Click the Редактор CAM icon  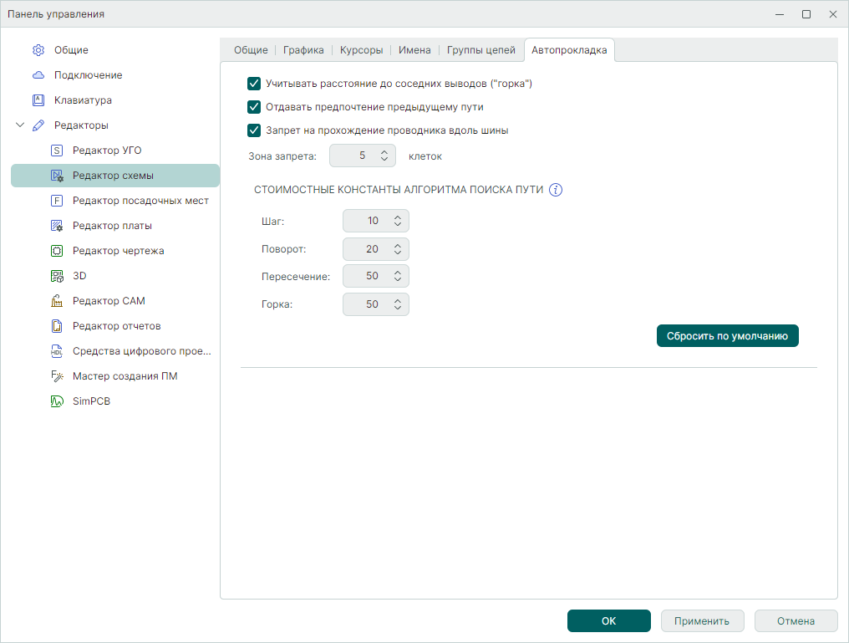point(57,301)
